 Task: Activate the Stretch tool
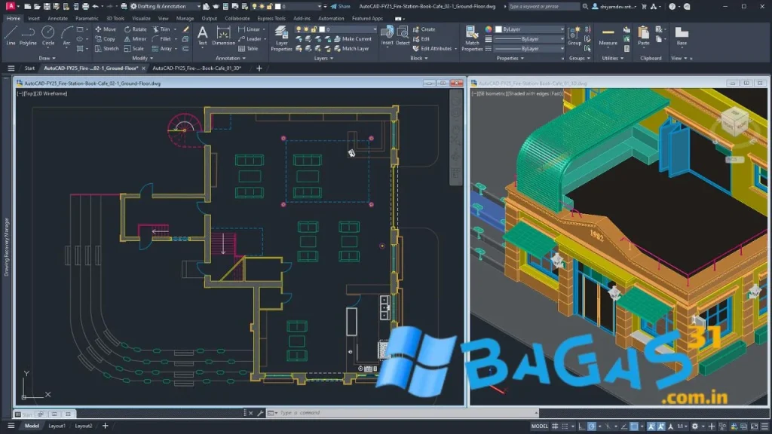click(x=107, y=49)
